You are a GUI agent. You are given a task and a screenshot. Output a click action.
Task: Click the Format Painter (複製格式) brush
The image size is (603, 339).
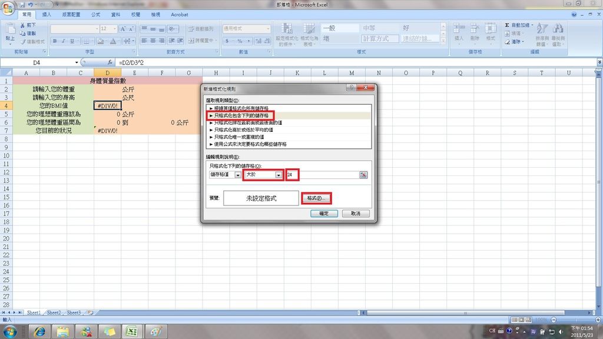23,42
